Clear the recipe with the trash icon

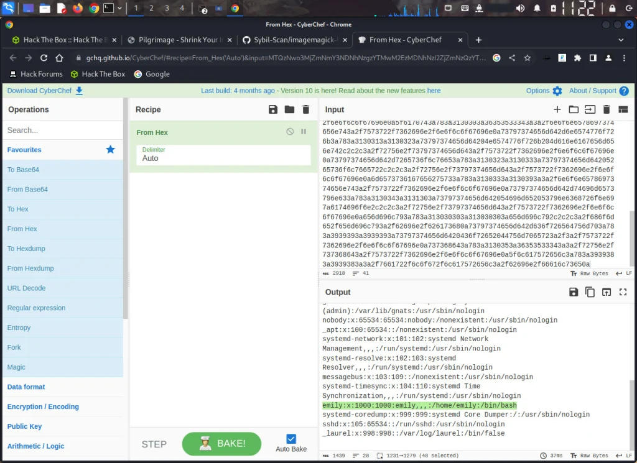coord(306,109)
